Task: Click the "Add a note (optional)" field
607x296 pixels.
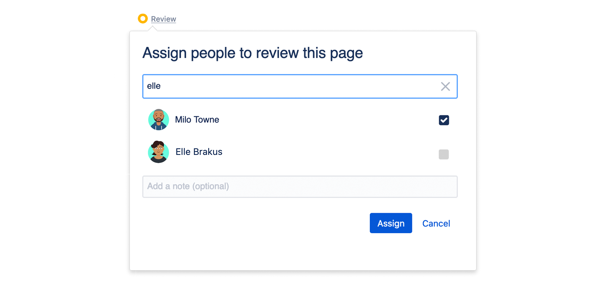Action: click(x=300, y=186)
